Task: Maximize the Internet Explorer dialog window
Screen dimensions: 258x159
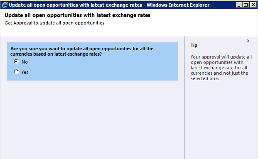Action: point(246,5)
